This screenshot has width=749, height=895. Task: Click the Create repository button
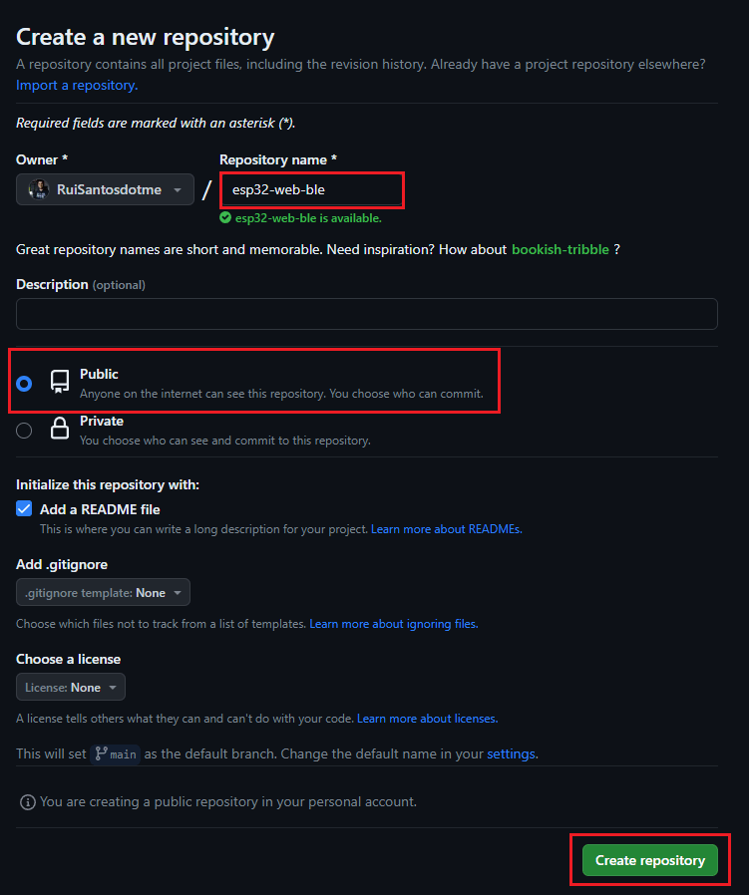[649, 859]
